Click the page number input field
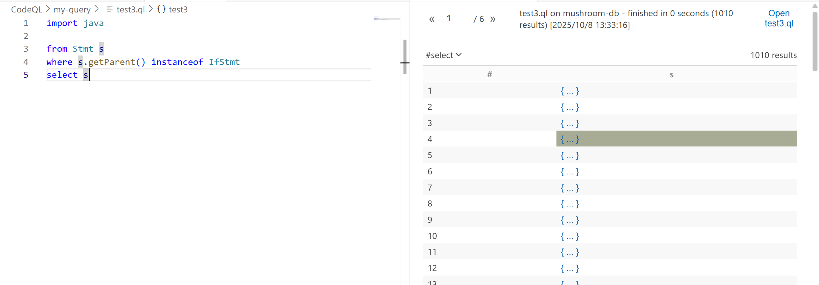The width and height of the screenshot is (819, 285). 457,19
